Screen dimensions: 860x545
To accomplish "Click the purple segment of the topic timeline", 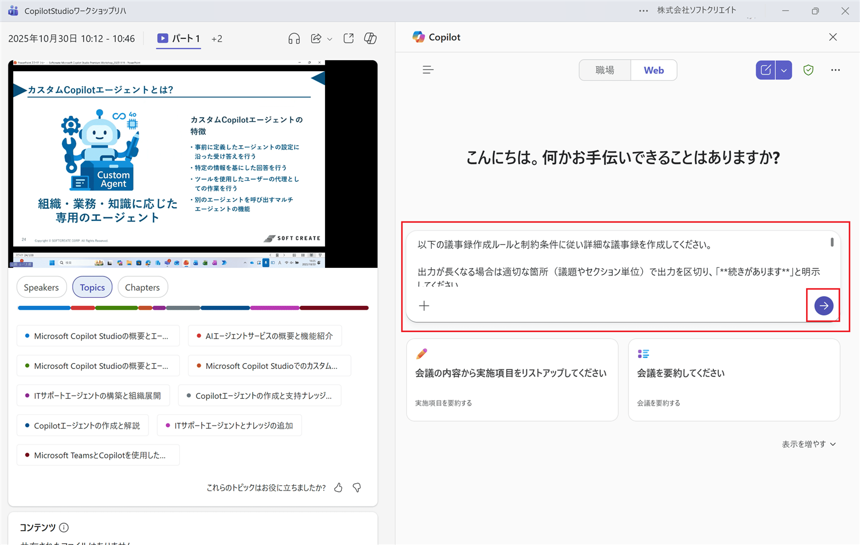I will point(158,307).
